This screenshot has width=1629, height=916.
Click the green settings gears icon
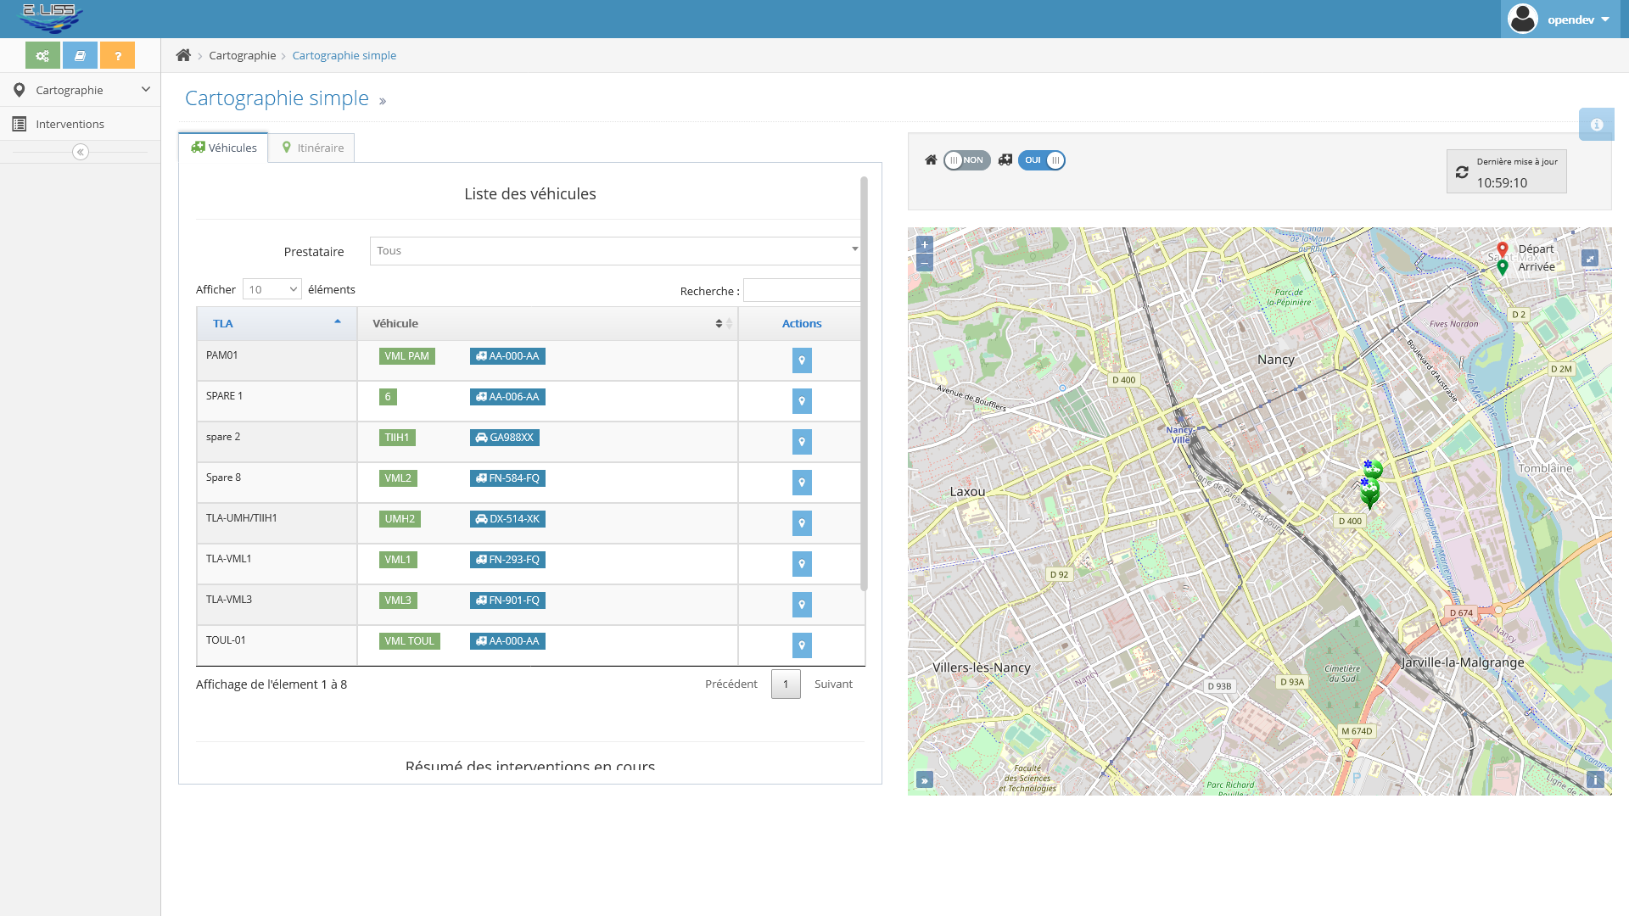[x=42, y=56]
